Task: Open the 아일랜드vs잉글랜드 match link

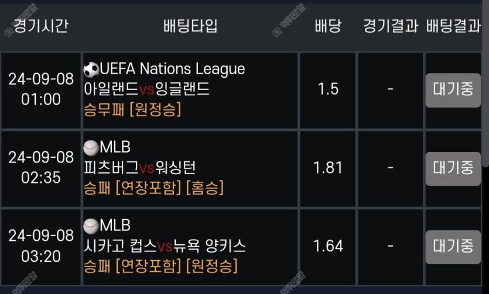Action: pyautogui.click(x=146, y=89)
